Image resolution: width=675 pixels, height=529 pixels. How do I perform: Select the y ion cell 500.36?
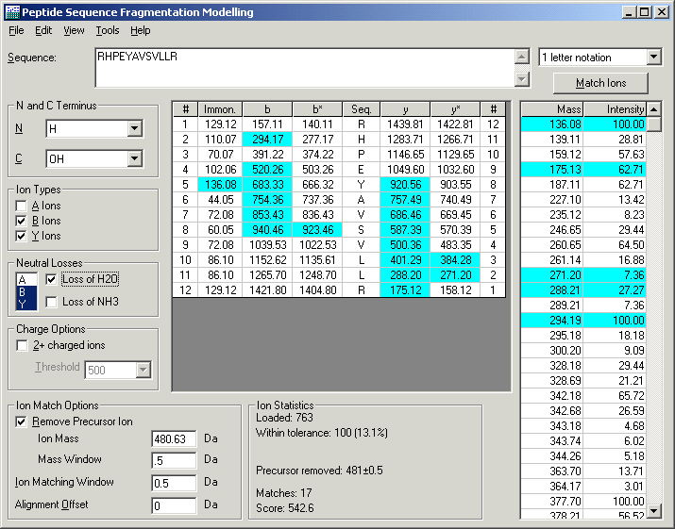(x=405, y=245)
